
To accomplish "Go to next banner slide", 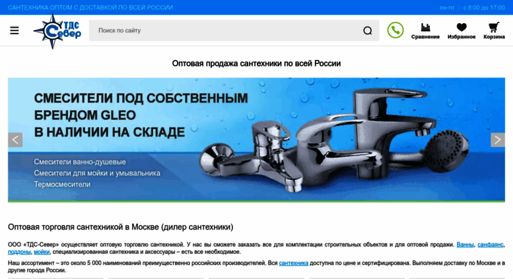I will tap(498, 140).
